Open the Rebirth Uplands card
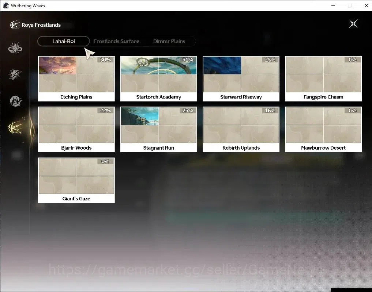Viewport: 372px width, 292px height. pyautogui.click(x=241, y=129)
